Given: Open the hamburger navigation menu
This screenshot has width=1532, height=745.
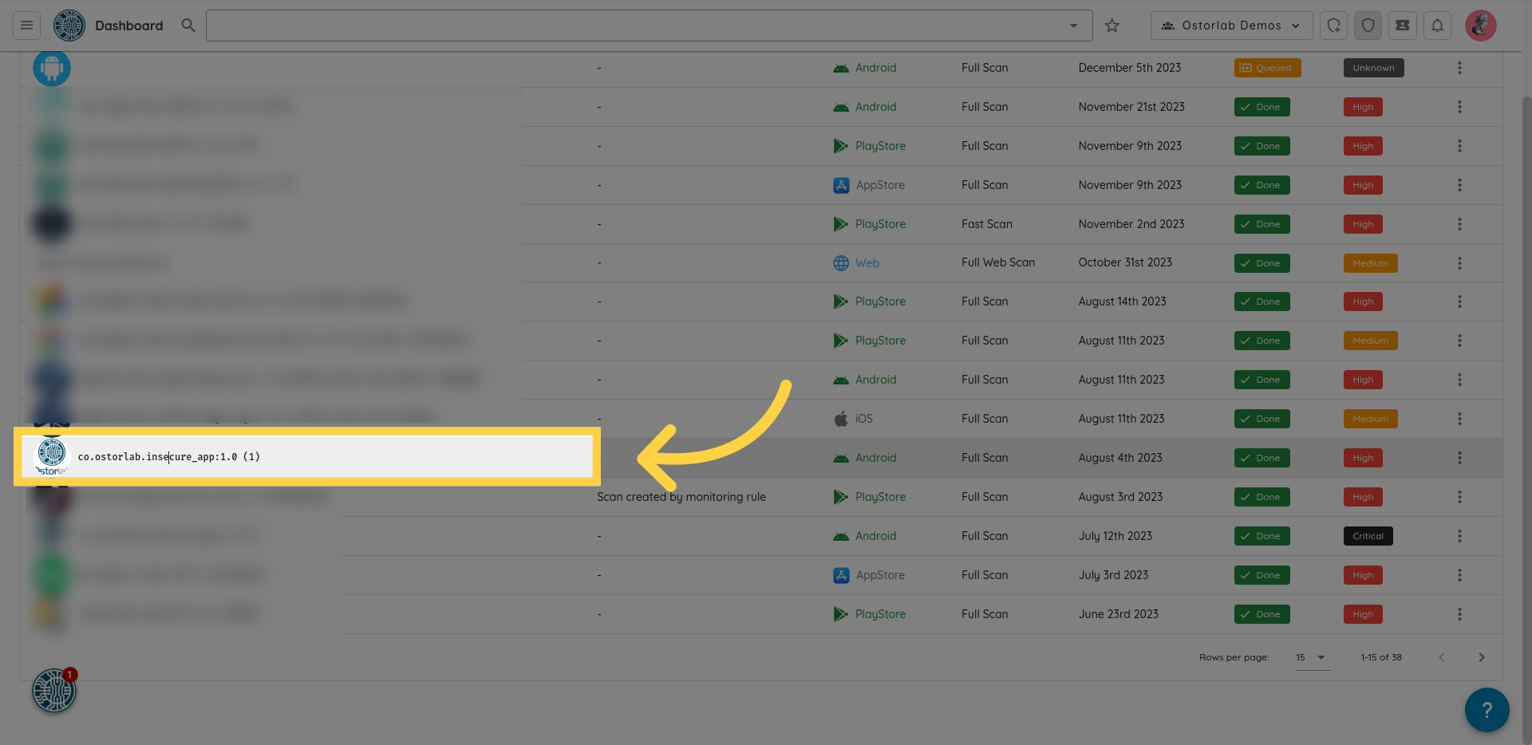Looking at the screenshot, I should (x=26, y=26).
